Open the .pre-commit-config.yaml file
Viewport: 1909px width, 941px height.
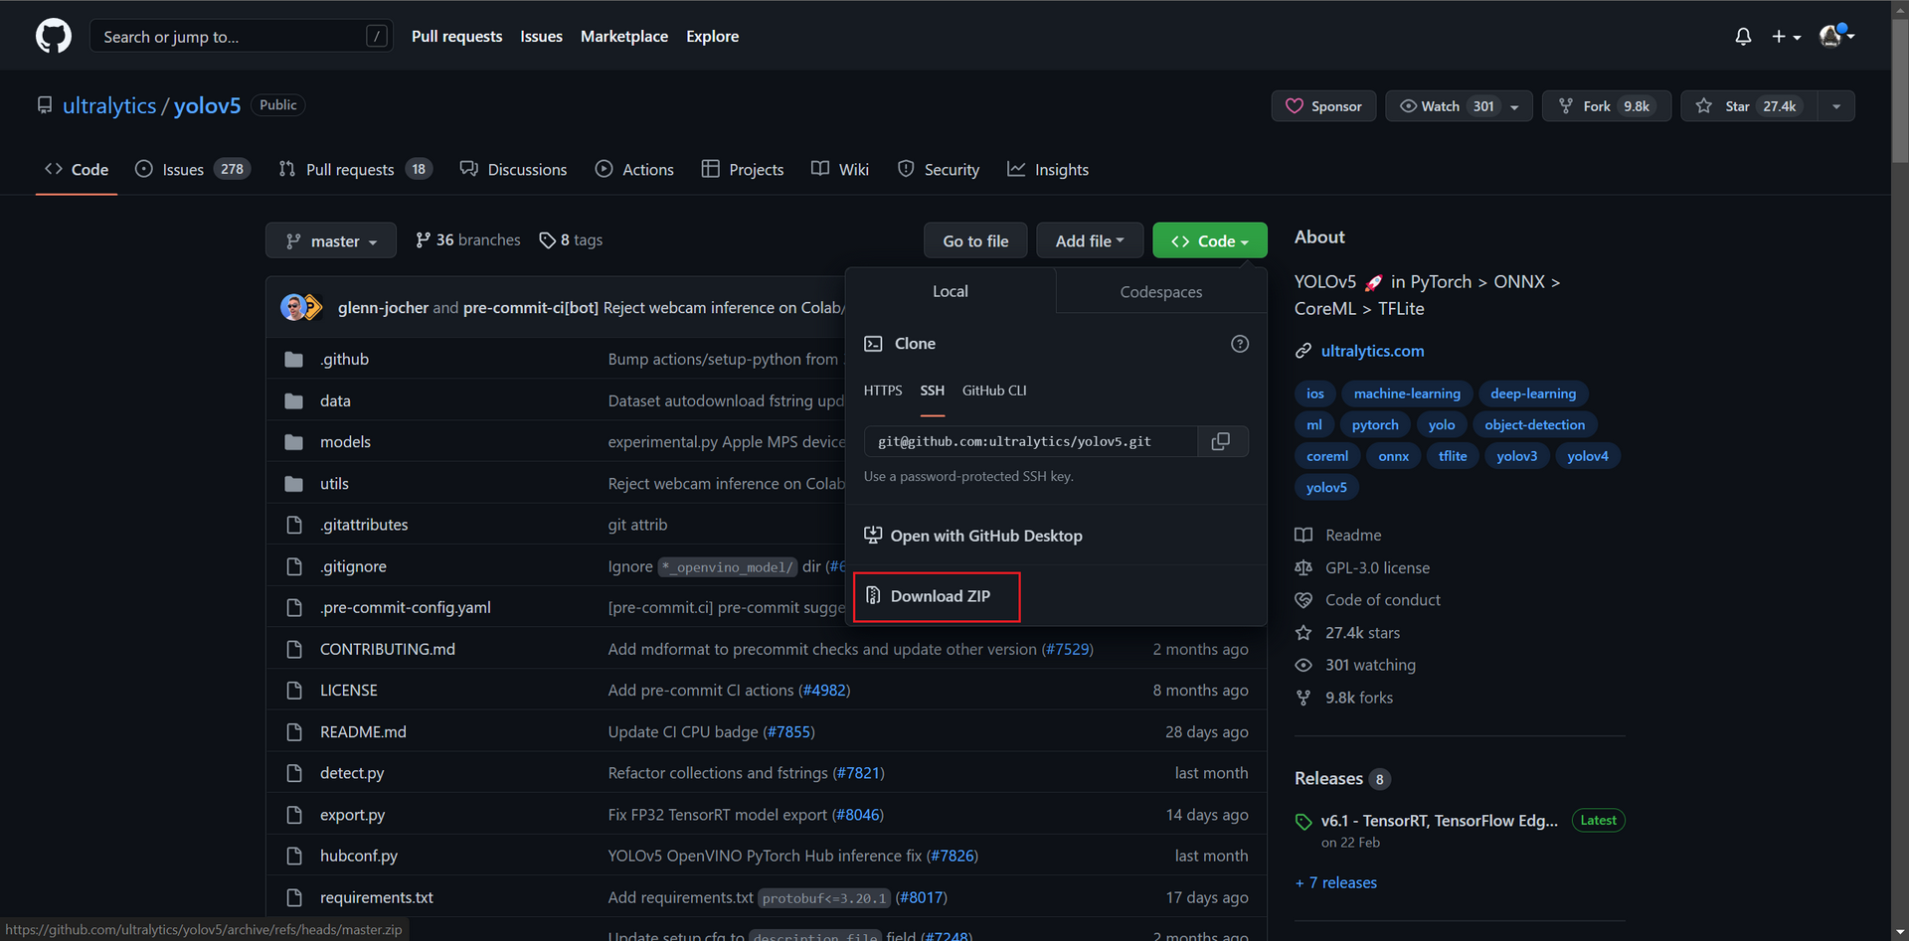coord(406,607)
